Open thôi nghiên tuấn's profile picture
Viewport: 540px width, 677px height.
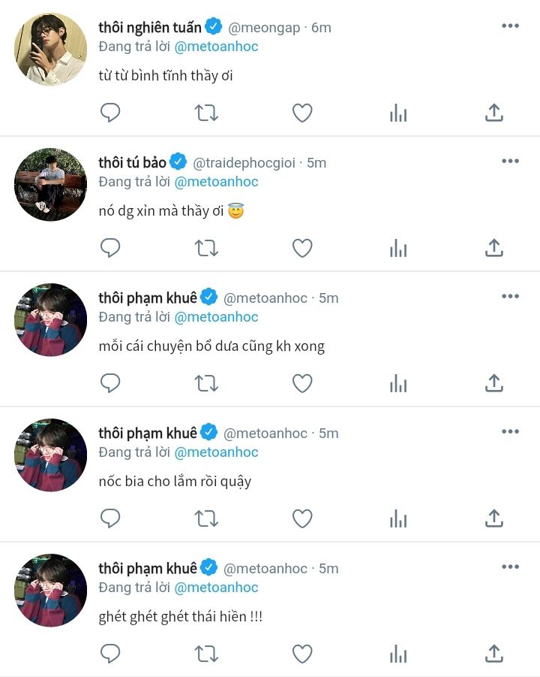pyautogui.click(x=50, y=49)
